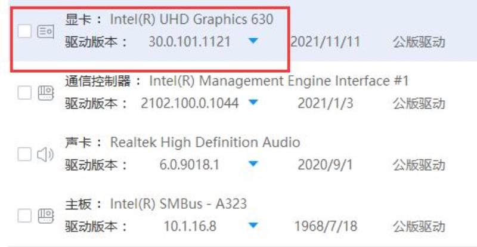
Task: Expand driver version dropdown for 10.1.16.8
Action: pyautogui.click(x=253, y=226)
